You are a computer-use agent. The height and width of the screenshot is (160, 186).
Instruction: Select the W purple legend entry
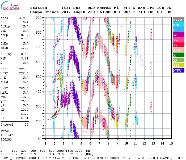coord(178,35)
